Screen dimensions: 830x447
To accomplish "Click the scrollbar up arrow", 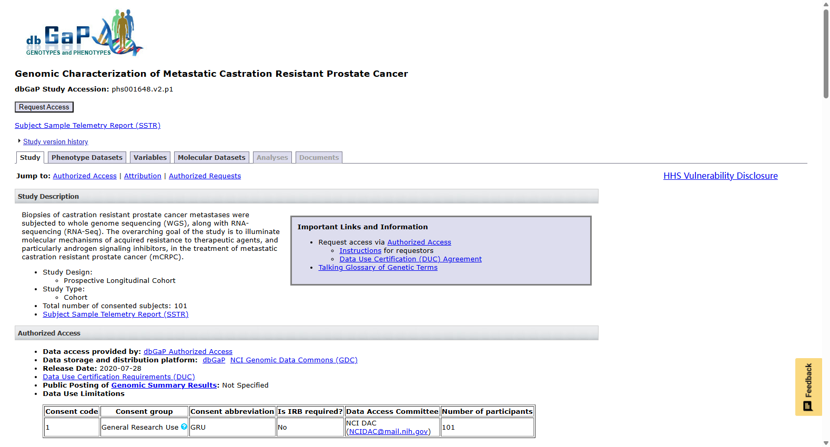I will (826, 4).
